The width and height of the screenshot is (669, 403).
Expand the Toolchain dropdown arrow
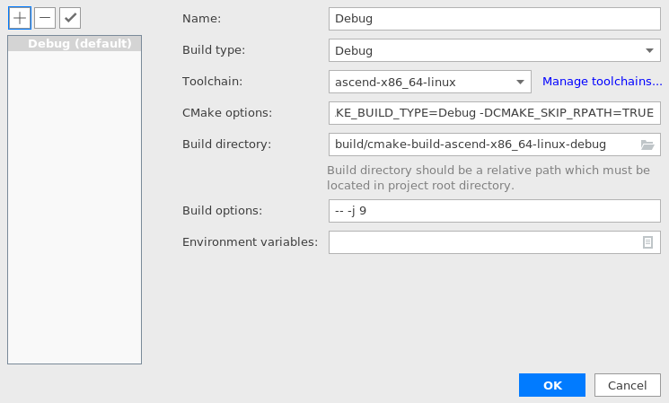[x=520, y=82]
